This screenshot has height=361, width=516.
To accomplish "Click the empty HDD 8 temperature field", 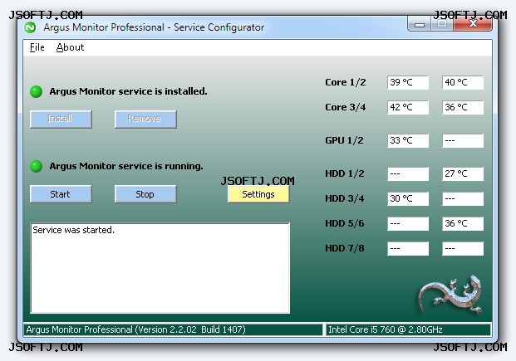I will [463, 249].
